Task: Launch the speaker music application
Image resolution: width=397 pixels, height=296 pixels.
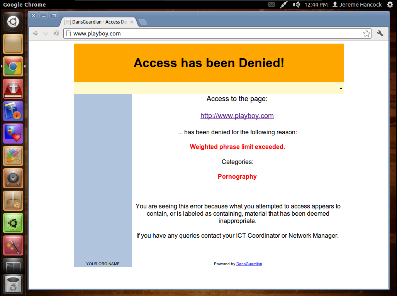Action: (x=13, y=178)
